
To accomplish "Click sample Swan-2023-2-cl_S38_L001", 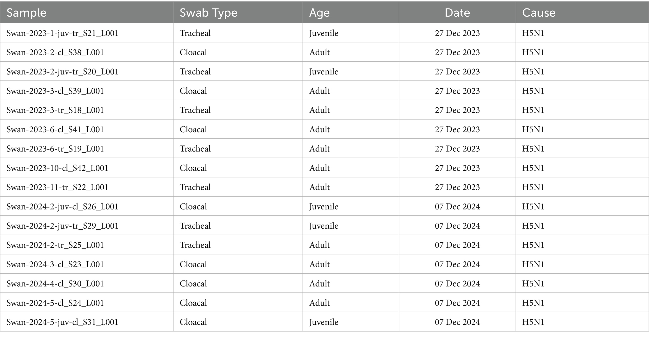I will coord(55,52).
